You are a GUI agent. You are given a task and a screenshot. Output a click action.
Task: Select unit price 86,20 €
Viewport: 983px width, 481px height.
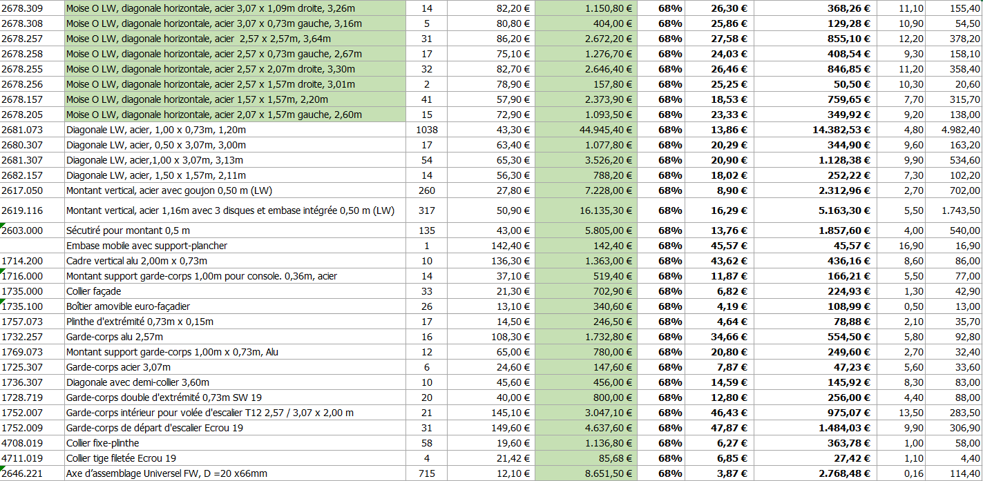click(491, 39)
